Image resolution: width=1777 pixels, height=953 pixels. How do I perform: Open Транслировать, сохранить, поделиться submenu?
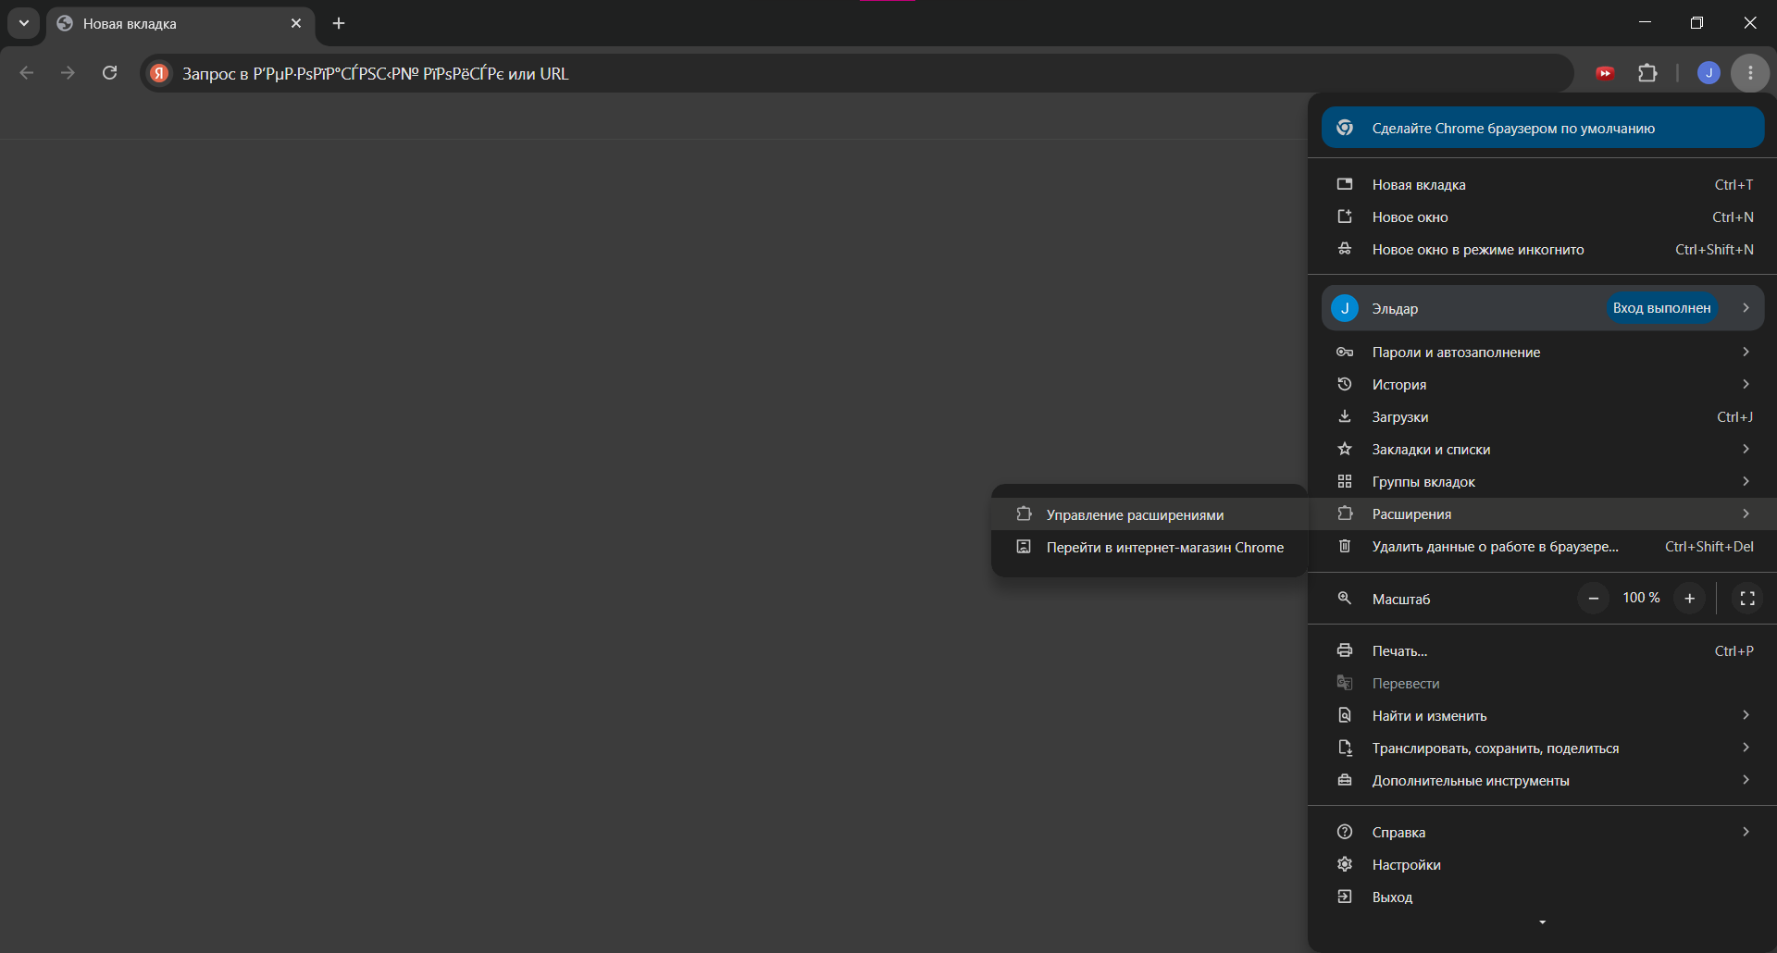[1543, 748]
